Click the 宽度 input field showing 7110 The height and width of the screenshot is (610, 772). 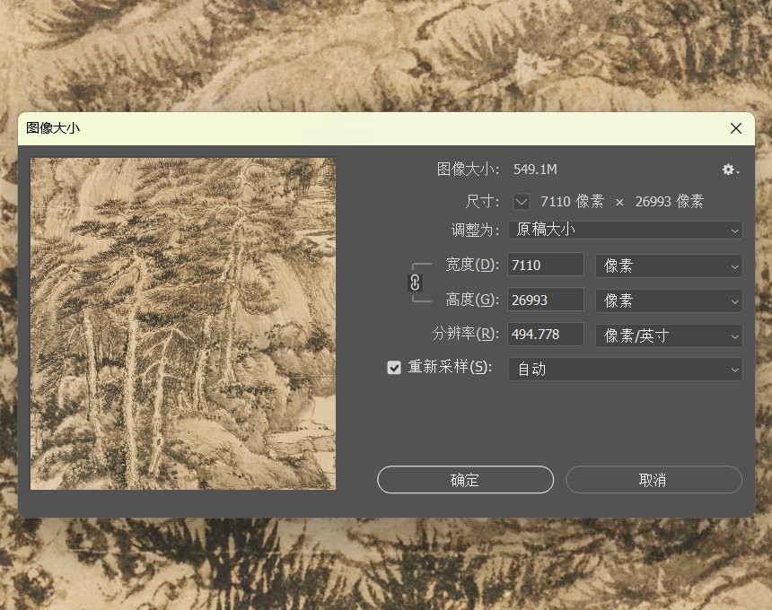(x=546, y=266)
